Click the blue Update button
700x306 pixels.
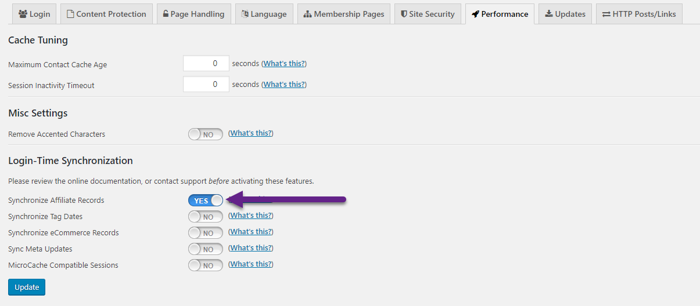tap(27, 287)
